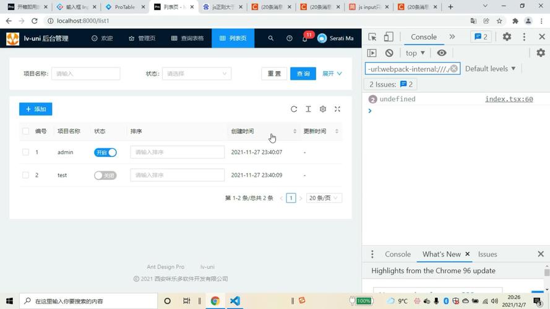The height and width of the screenshot is (309, 550).
Task: Close the What's New drawer tab
Action: tap(467, 254)
